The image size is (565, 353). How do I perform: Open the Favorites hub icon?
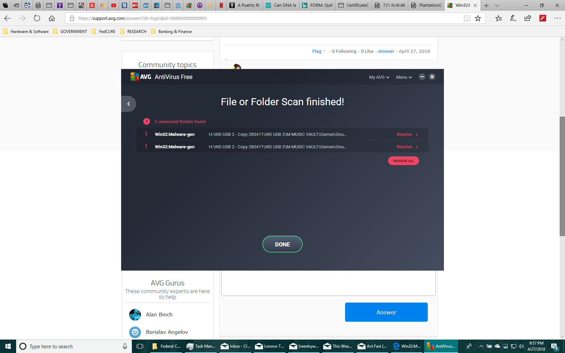[498, 18]
